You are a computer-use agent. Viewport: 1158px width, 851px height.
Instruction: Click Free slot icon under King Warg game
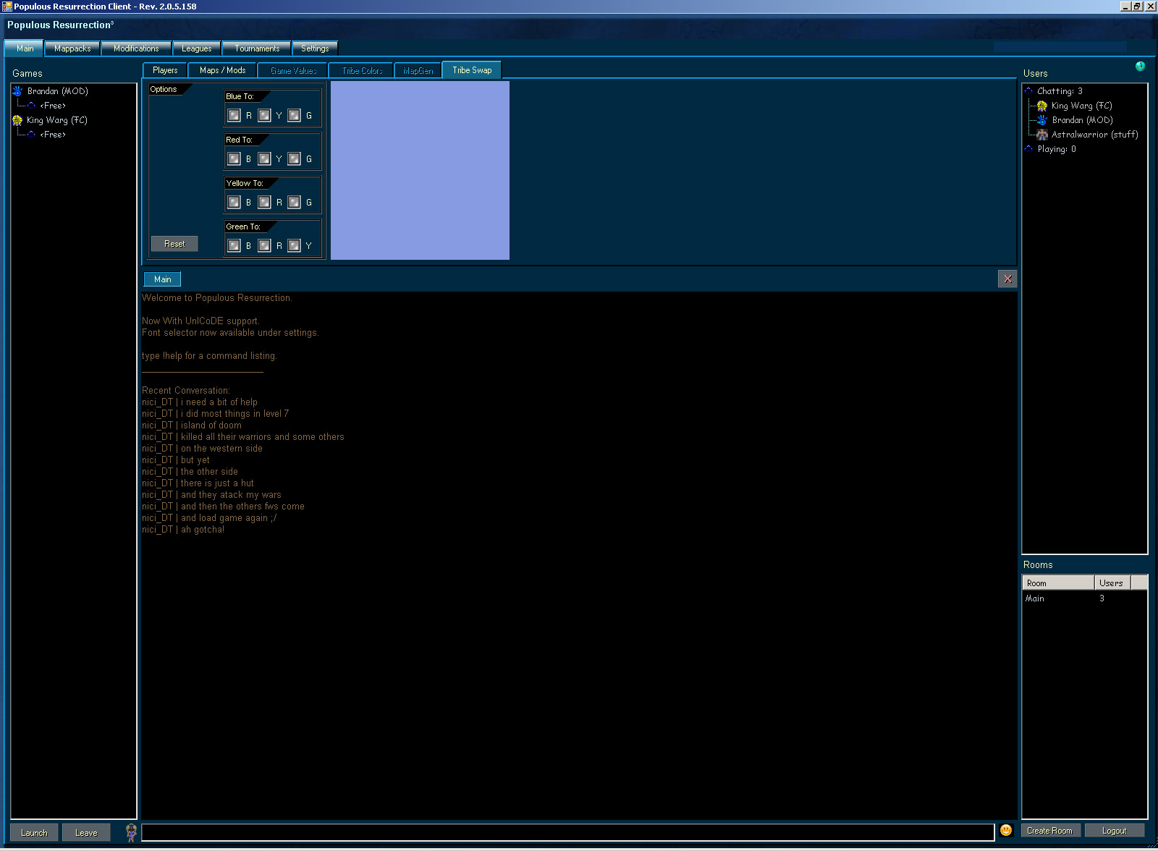pos(31,135)
